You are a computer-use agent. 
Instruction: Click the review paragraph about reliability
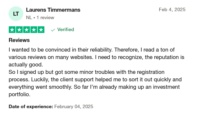point(96,57)
